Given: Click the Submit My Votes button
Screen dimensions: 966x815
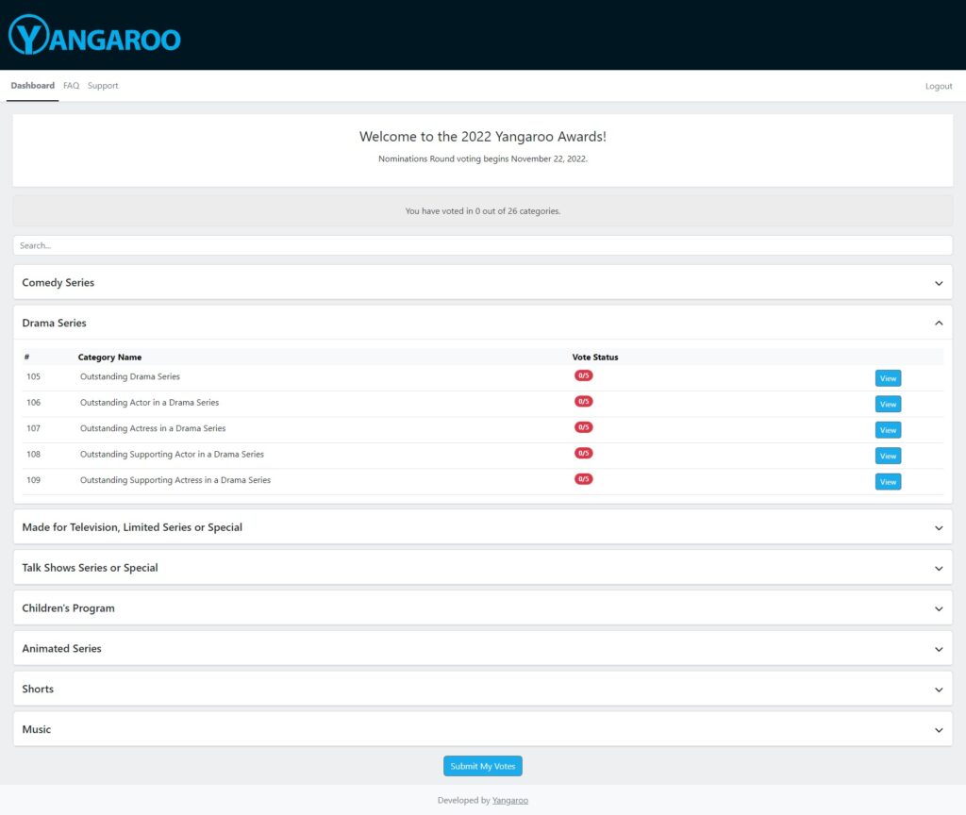Looking at the screenshot, I should point(483,766).
